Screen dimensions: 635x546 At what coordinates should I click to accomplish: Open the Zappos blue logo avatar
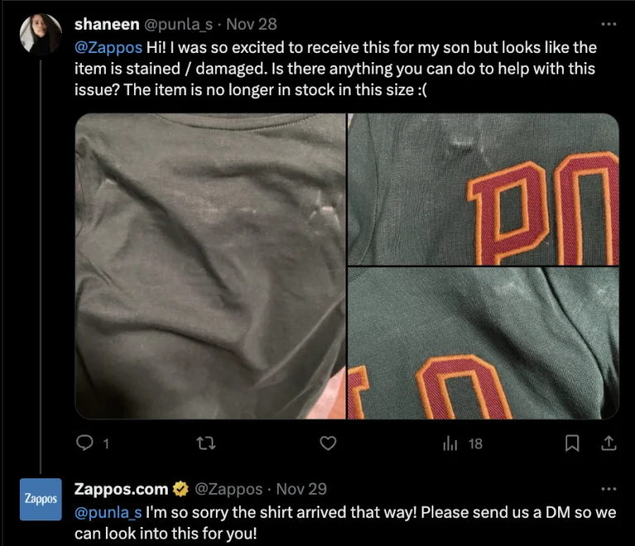click(41, 499)
